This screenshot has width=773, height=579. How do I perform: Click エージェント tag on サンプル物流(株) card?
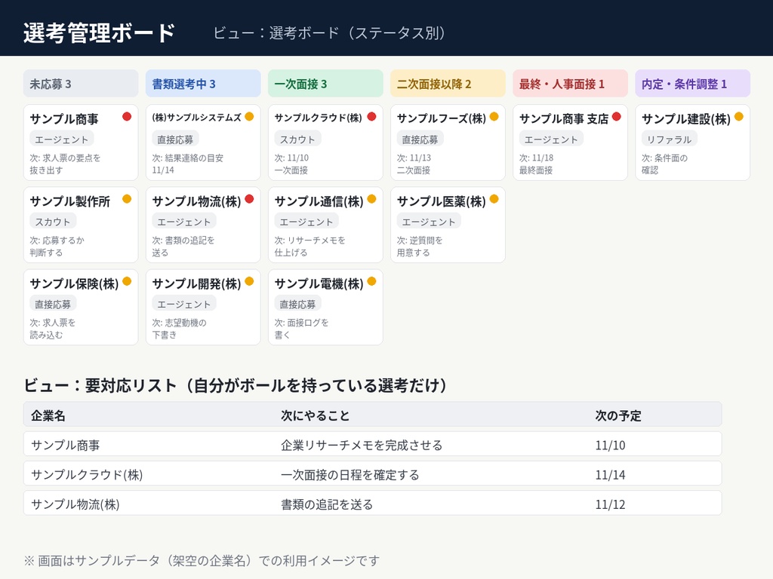(184, 222)
